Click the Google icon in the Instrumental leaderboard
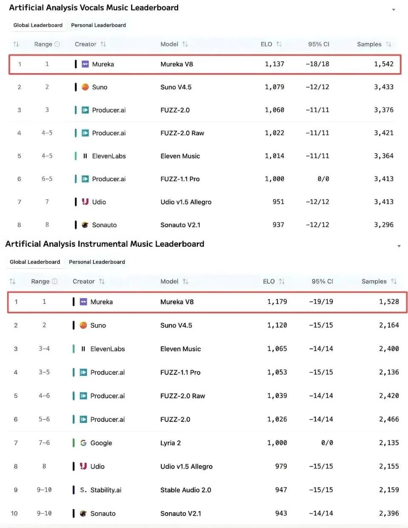The width and height of the screenshot is (408, 528). (x=83, y=443)
